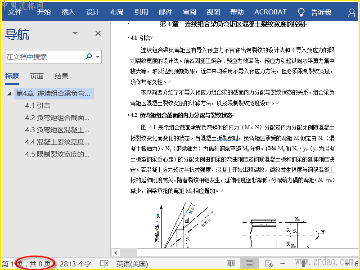Close the navigation pane with X

tap(98, 33)
